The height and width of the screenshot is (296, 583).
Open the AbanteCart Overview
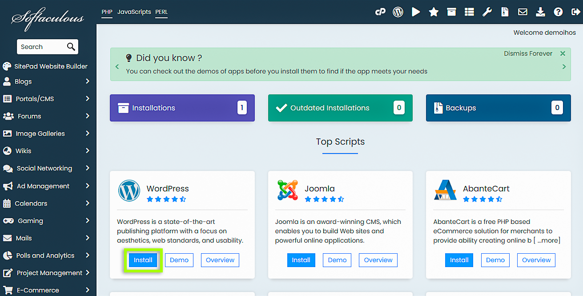[x=536, y=260]
